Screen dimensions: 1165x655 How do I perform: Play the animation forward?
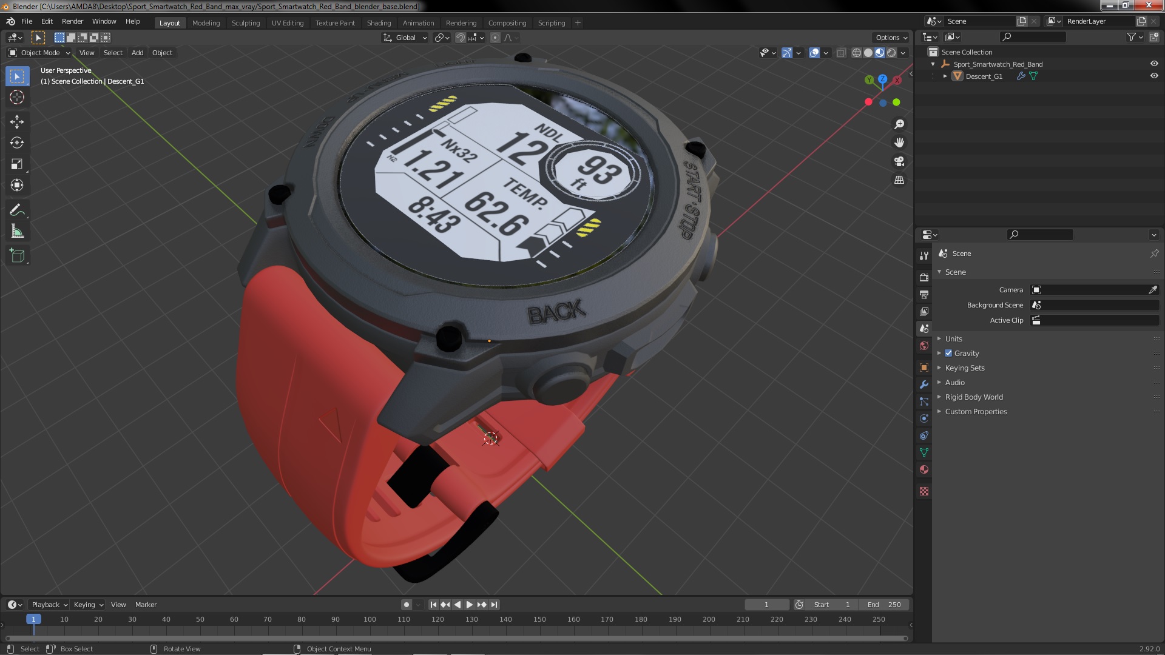point(470,605)
